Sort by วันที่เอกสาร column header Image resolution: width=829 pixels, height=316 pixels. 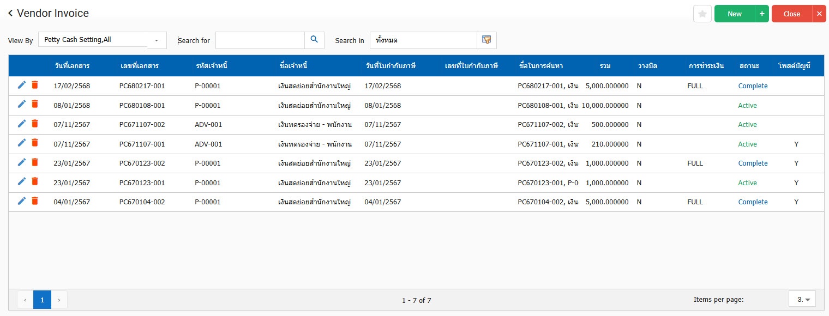(72, 66)
